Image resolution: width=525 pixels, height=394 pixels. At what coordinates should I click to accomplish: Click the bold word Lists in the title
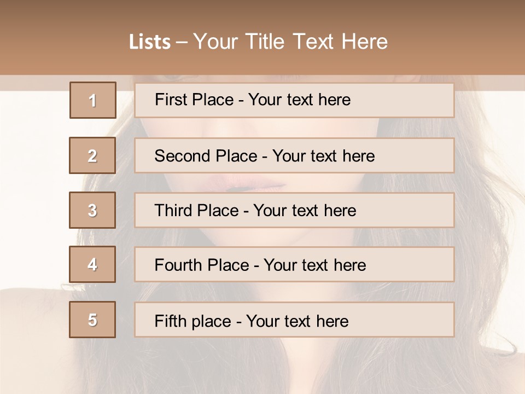pyautogui.click(x=150, y=42)
